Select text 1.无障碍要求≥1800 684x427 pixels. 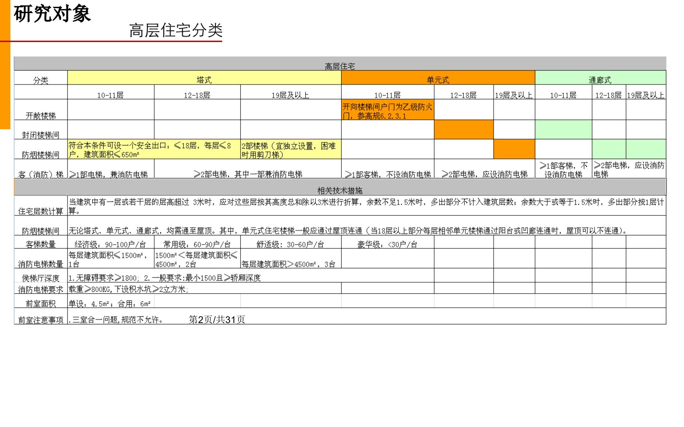[104, 277]
